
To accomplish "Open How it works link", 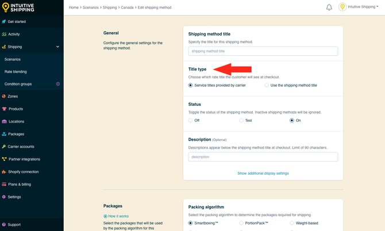I will 118,216.
